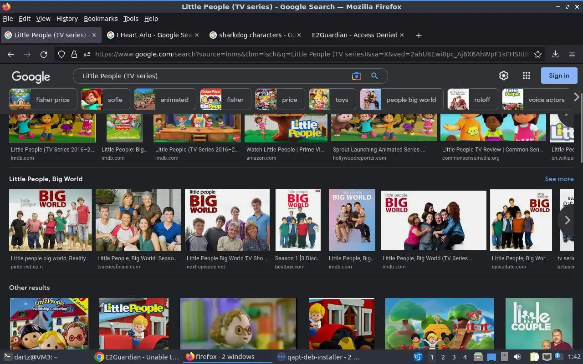Close the E2Guardian Access Denied tab
The height and width of the screenshot is (364, 583).
point(402,35)
